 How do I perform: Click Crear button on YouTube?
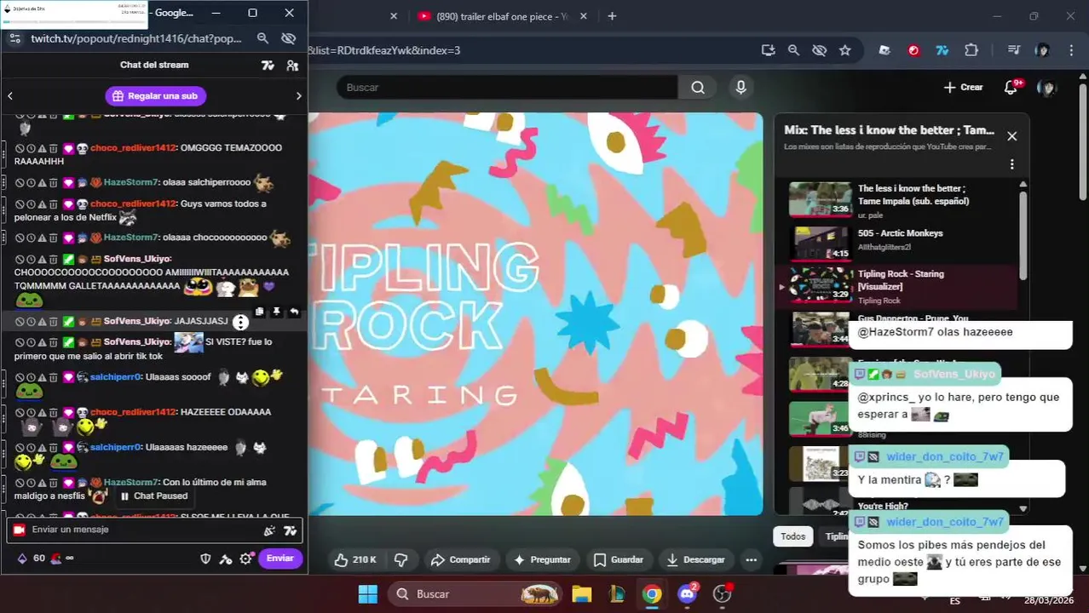click(x=963, y=88)
